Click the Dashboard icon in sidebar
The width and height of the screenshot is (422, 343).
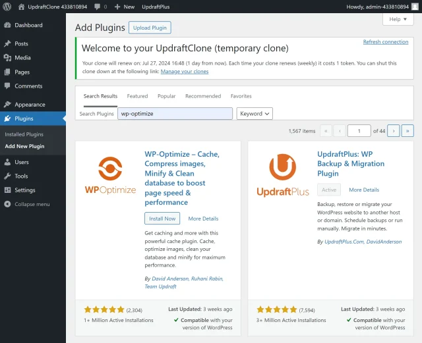click(x=7, y=25)
